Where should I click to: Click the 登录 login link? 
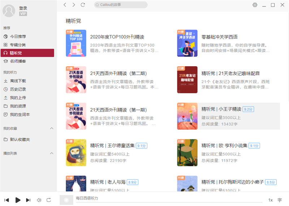23,8
